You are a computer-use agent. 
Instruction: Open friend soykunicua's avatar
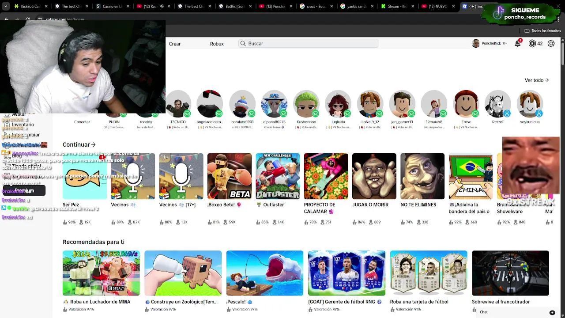click(x=530, y=104)
